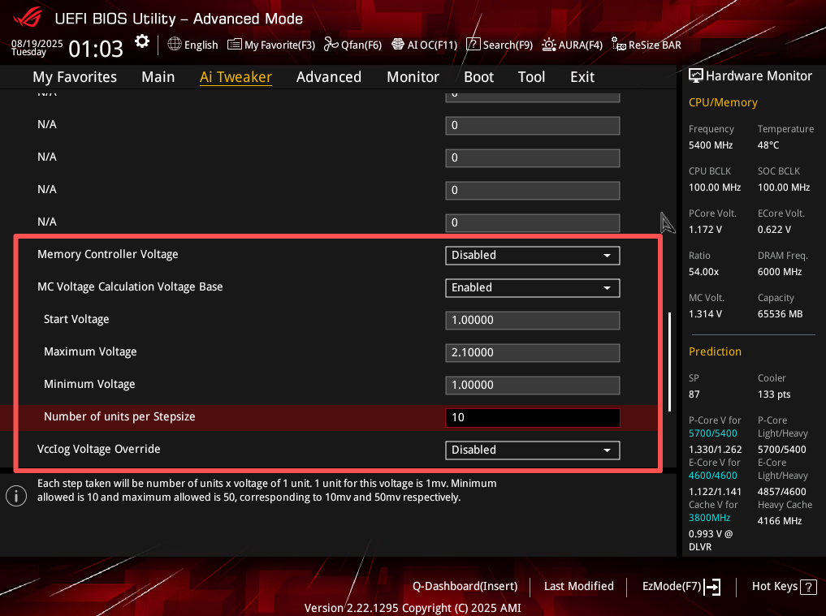Viewport: 826px width, 616px height.
Task: Click the CPU/Memory section heading
Action: coord(723,102)
